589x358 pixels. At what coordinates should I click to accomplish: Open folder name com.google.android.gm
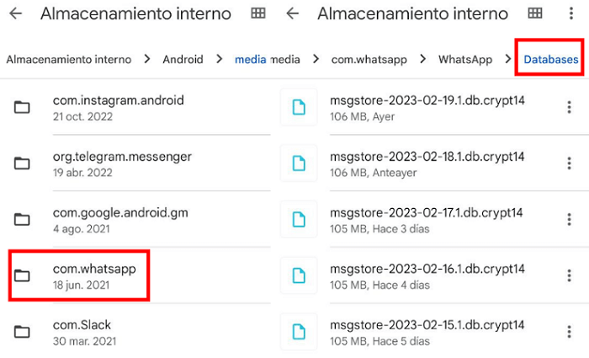(120, 213)
